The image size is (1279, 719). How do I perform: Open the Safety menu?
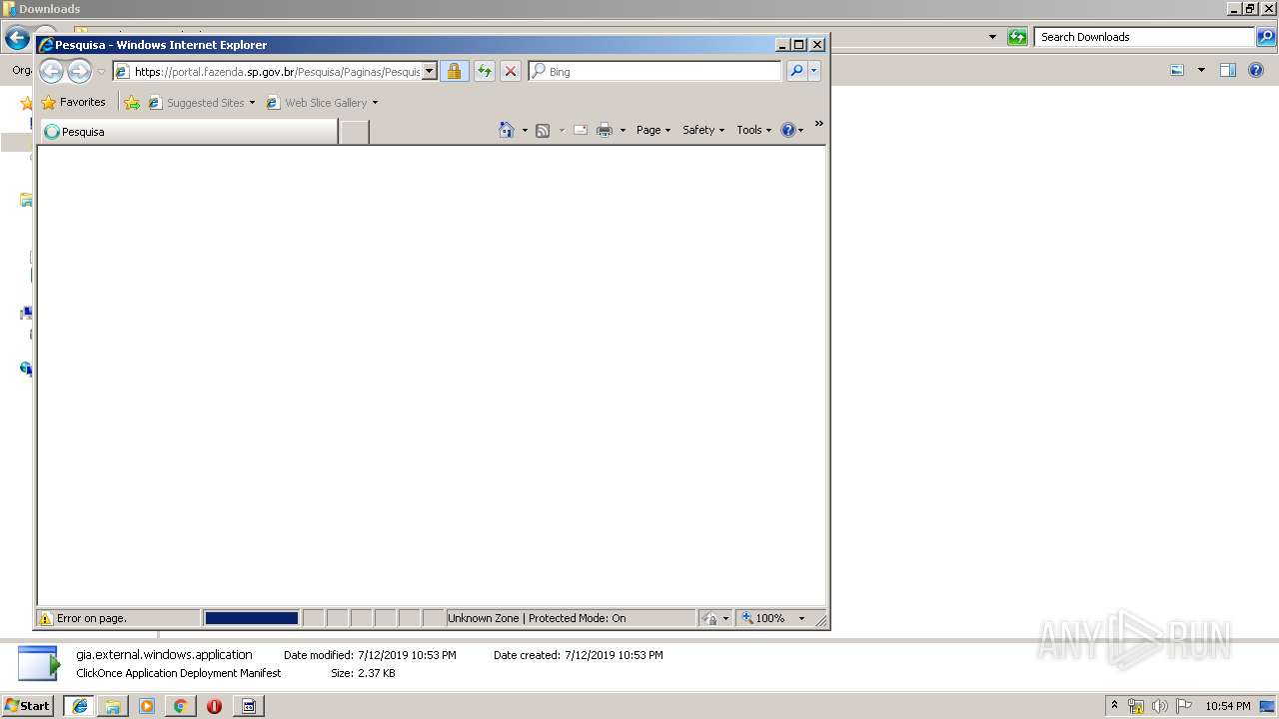[703, 130]
